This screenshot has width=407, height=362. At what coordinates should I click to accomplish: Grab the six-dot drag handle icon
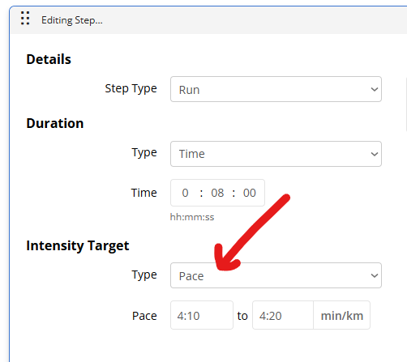coord(25,18)
